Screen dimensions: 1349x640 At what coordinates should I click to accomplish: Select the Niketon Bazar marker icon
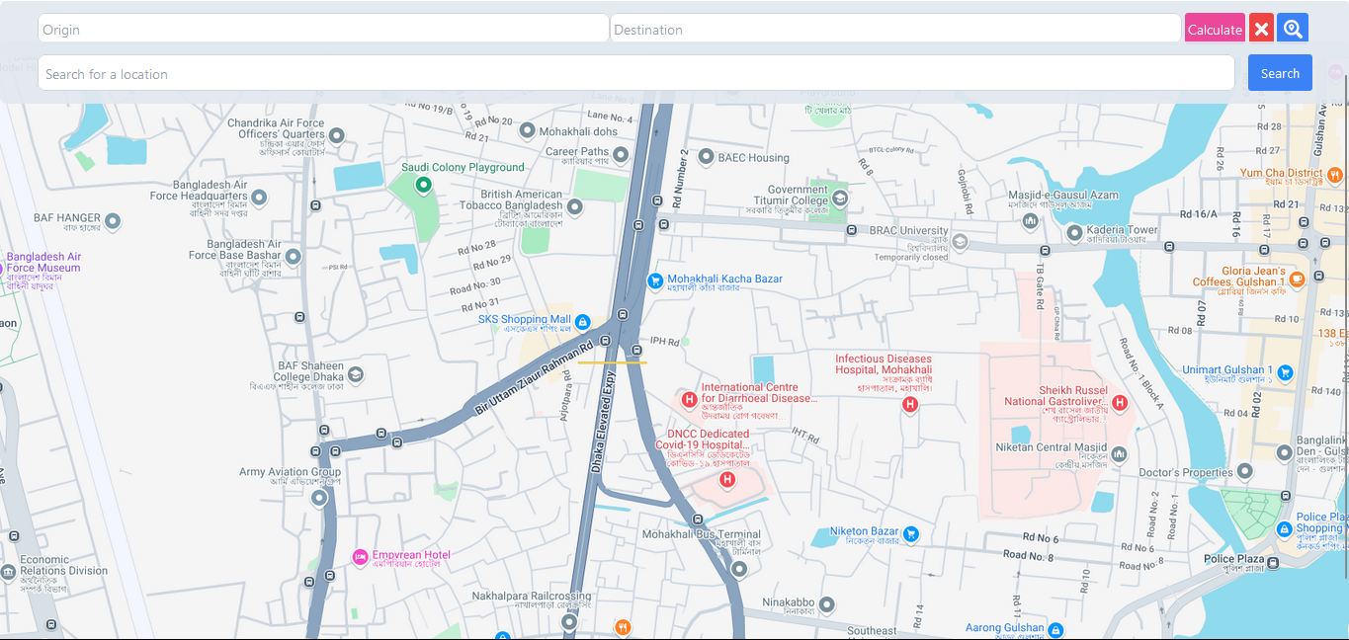[x=910, y=534]
